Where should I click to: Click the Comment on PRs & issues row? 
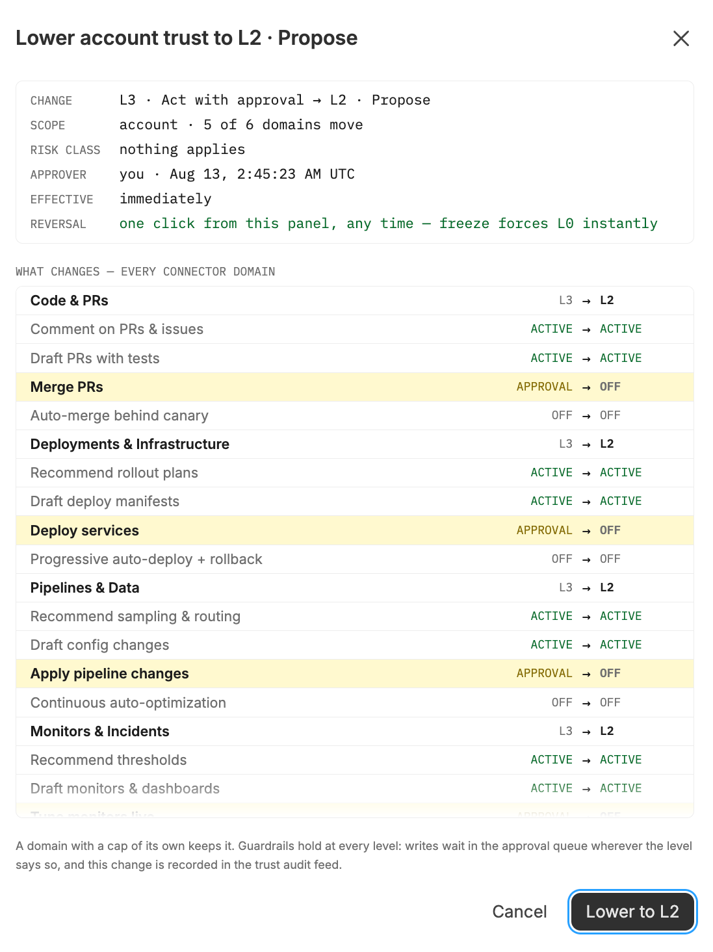[x=355, y=329]
